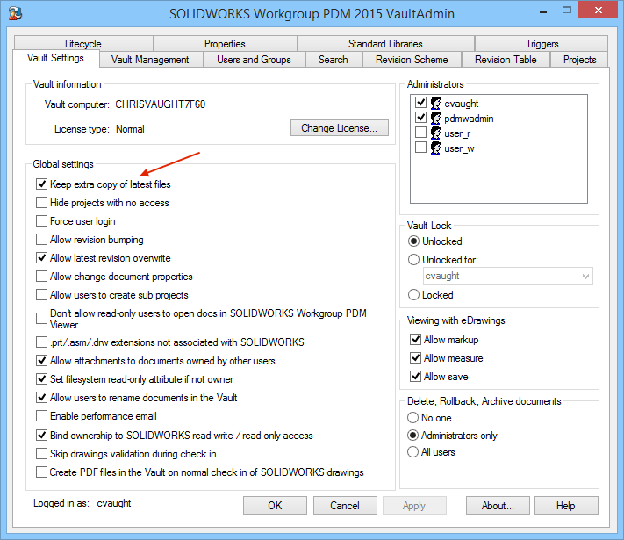Screen dimensions: 624x540
Task: Switch to the Search tab
Action: tap(334, 60)
